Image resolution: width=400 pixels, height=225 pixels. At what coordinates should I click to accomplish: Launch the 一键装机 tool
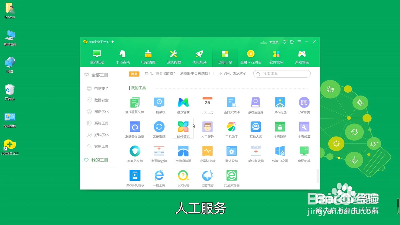(159, 105)
